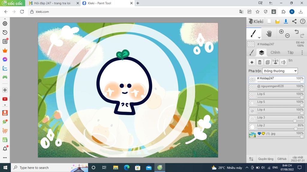Screen dimensions: 307x172
Task: Open the Tập tab
Action: coord(290,53)
